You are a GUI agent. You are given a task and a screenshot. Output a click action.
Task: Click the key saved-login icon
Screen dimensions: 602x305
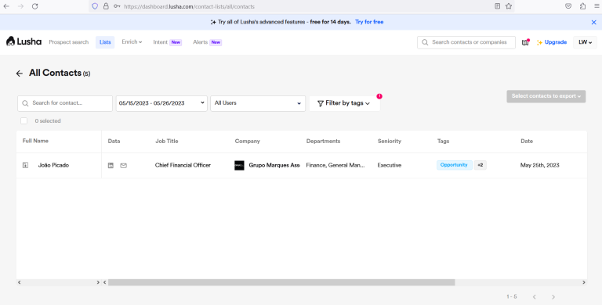(117, 6)
